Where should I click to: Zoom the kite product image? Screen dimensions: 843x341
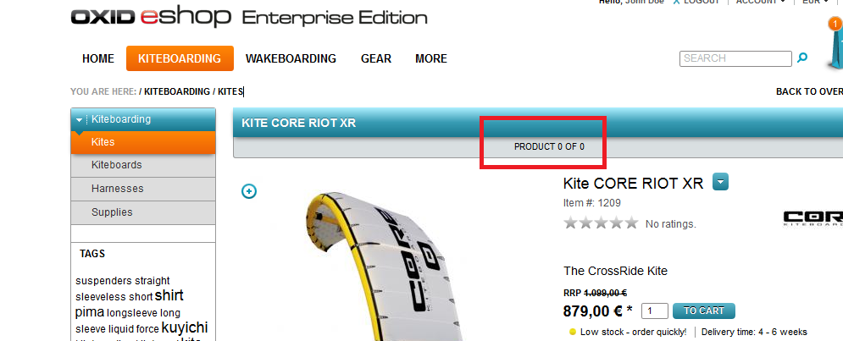click(249, 191)
